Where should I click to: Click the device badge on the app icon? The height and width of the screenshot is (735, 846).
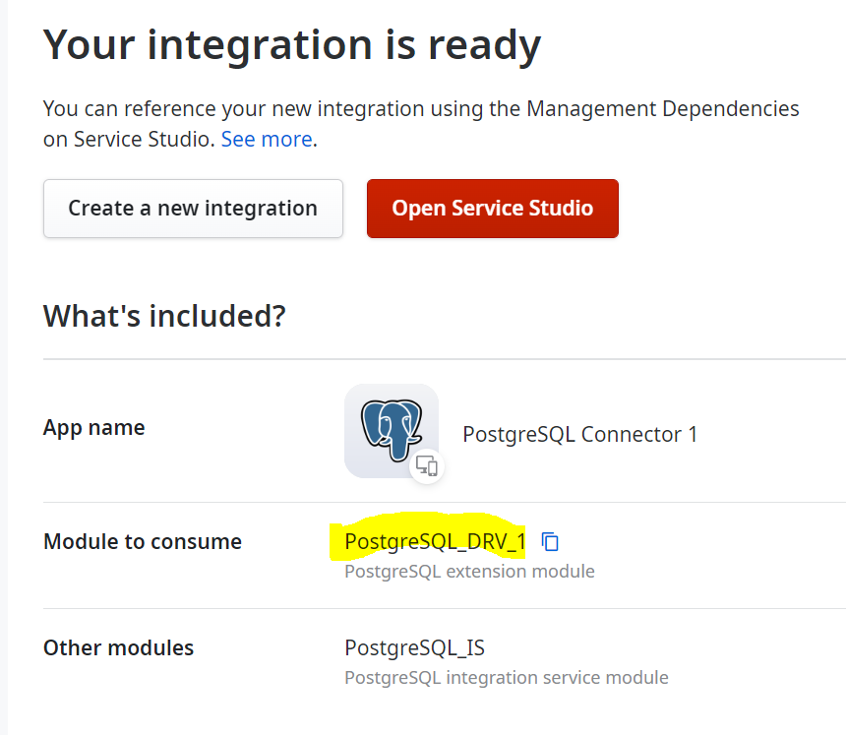click(x=427, y=467)
